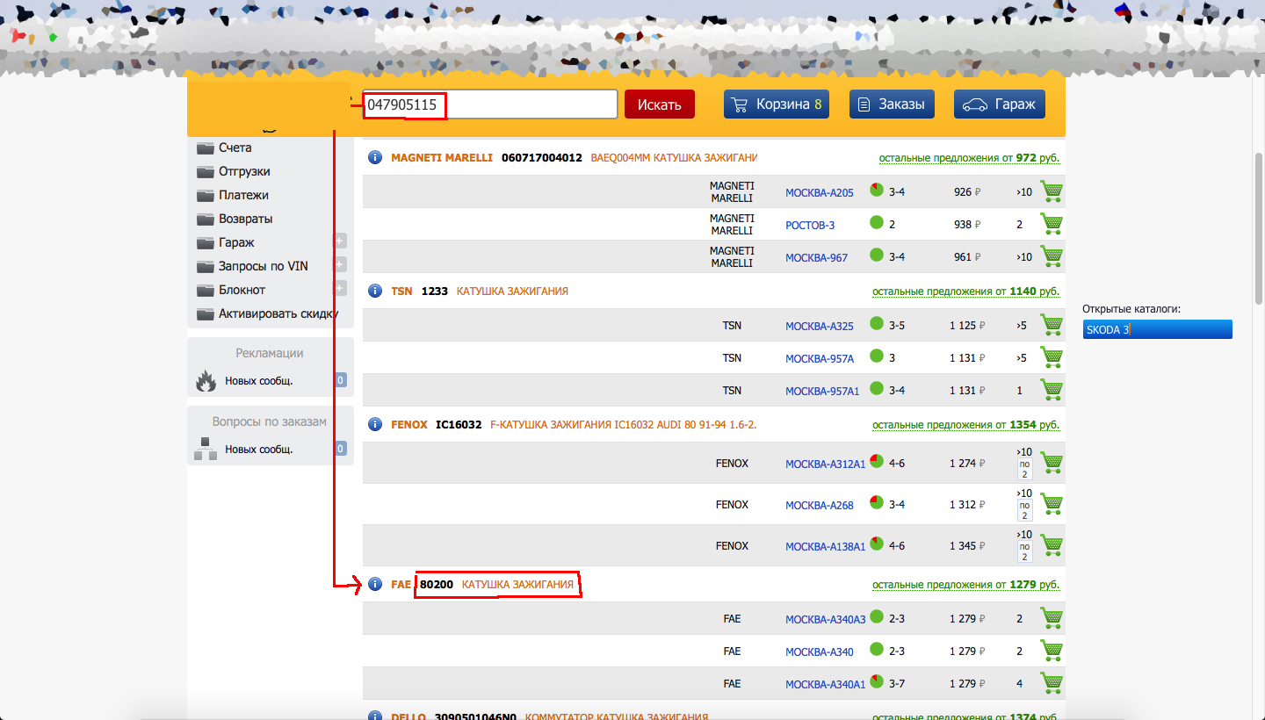Open info icon for FENOX IC16032

[375, 424]
